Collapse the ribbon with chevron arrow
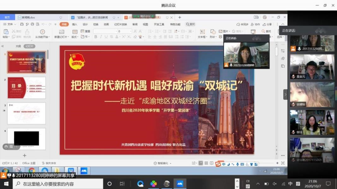The height and width of the screenshot is (189, 337). tap(283, 24)
